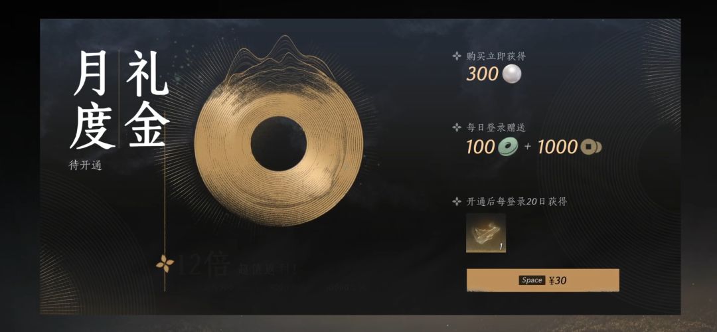
Task: Click the 每日登录赠送 heading
Action: point(496,127)
